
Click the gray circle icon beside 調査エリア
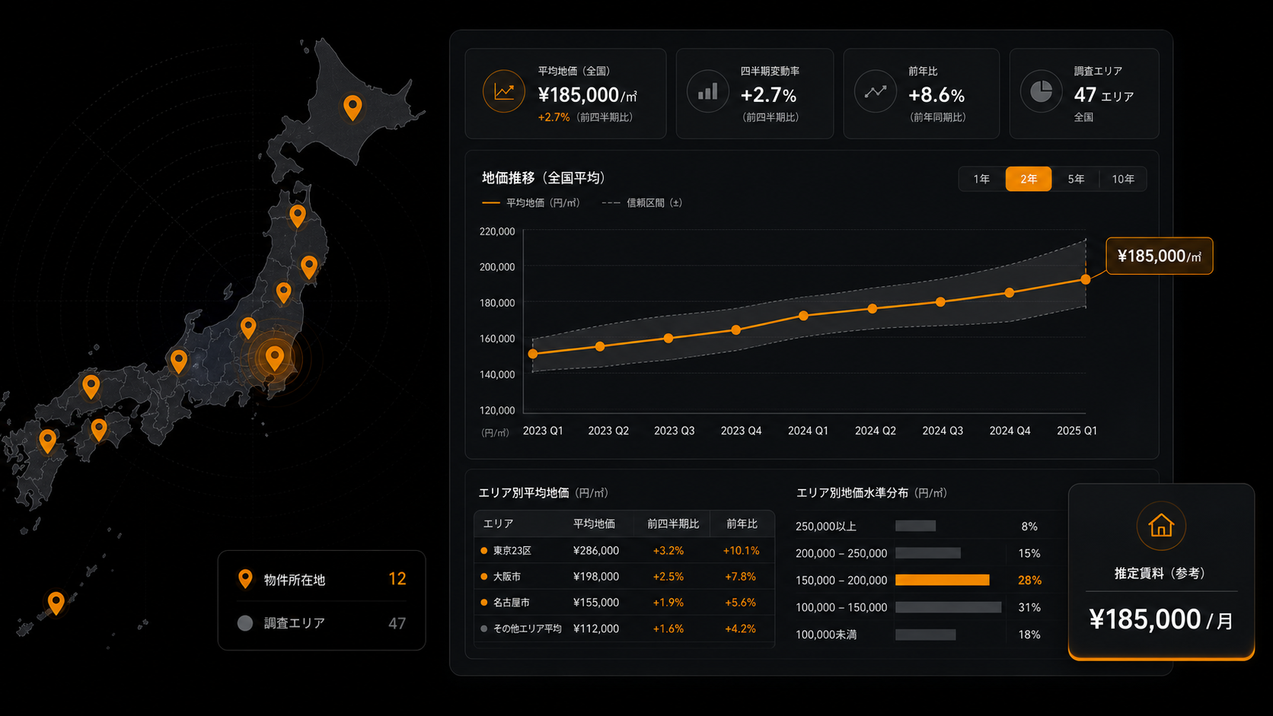(x=245, y=623)
